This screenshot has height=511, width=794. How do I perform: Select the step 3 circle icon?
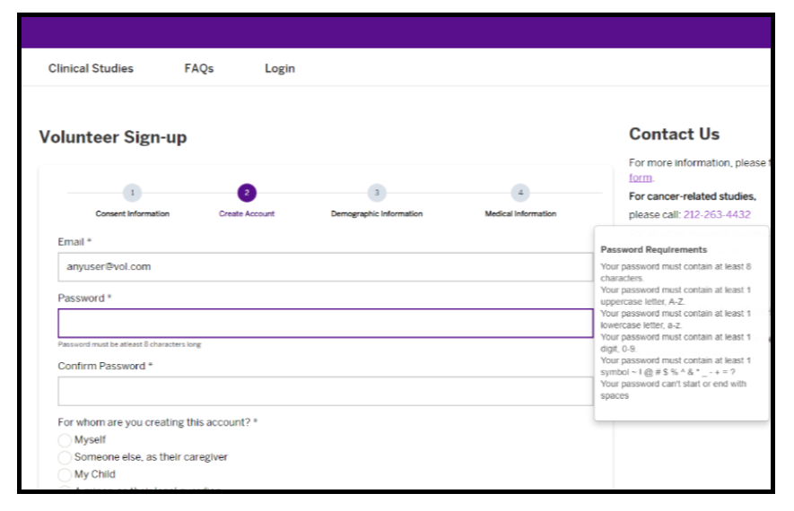click(x=377, y=193)
